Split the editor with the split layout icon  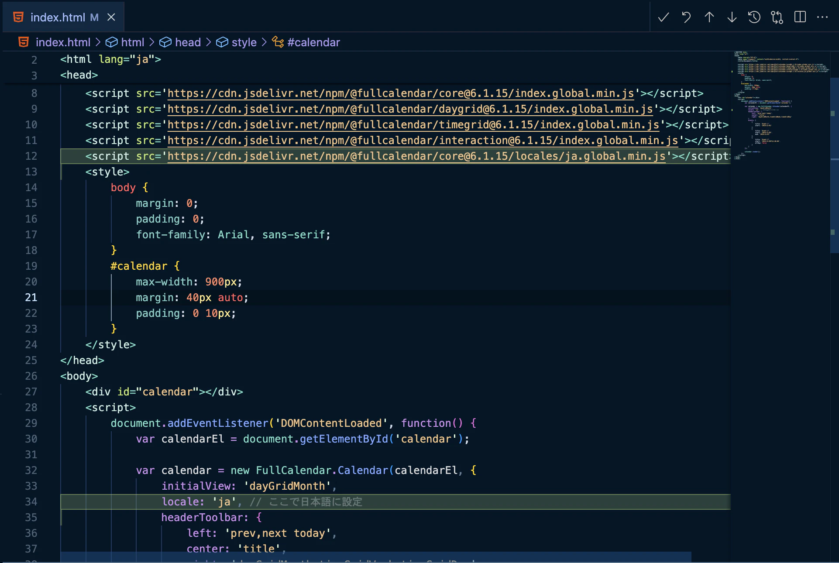point(800,17)
